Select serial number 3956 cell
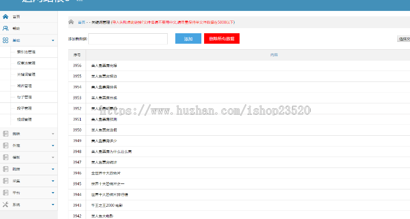Screen dimensions: 410x219 (77, 66)
